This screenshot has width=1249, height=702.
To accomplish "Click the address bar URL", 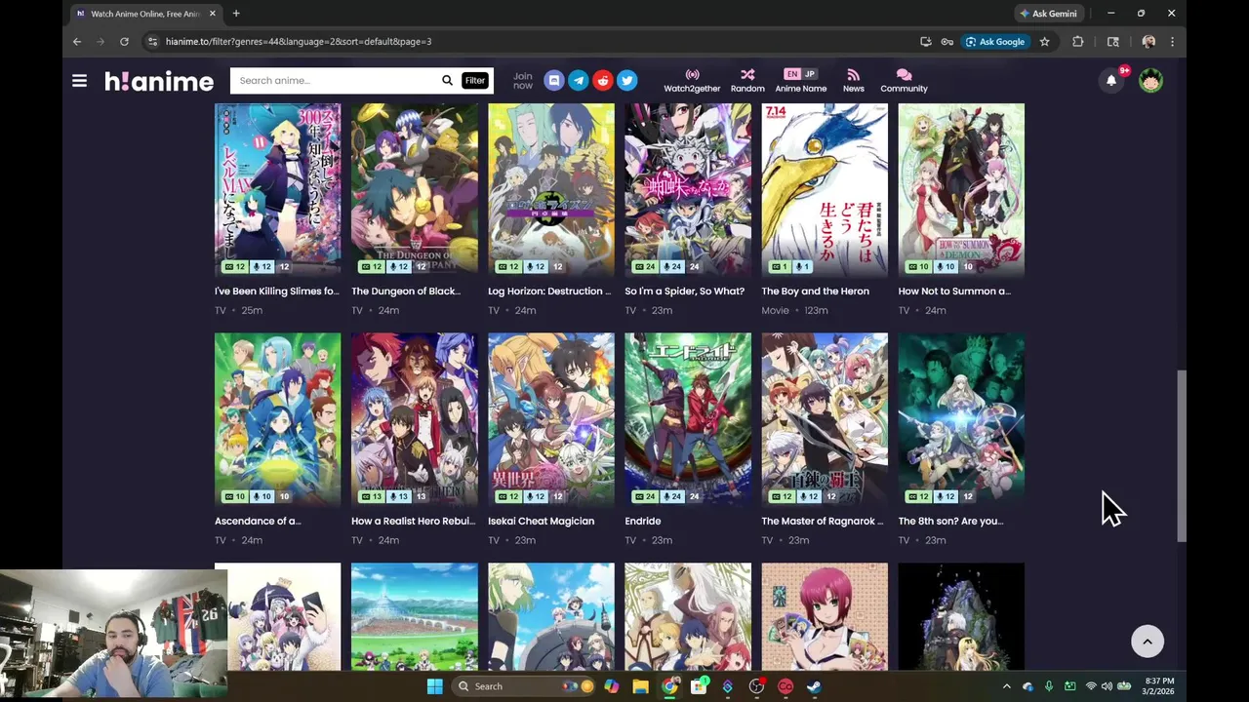I will [x=299, y=42].
